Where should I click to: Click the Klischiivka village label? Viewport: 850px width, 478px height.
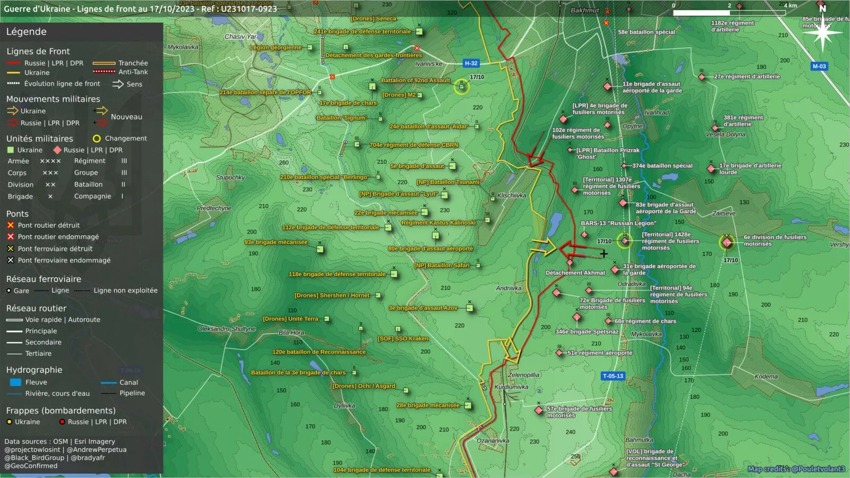coord(512,195)
